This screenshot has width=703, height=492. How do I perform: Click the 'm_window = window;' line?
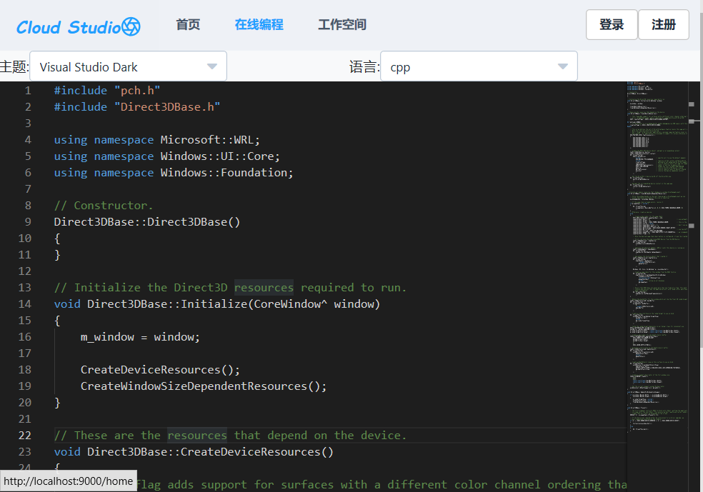[140, 336]
